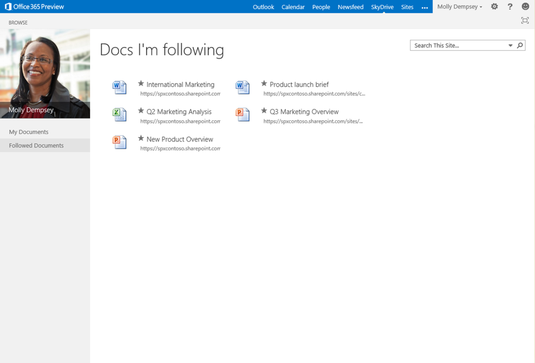The image size is (535, 363).
Task: Unfollow International Marketing via its star
Action: (x=141, y=84)
